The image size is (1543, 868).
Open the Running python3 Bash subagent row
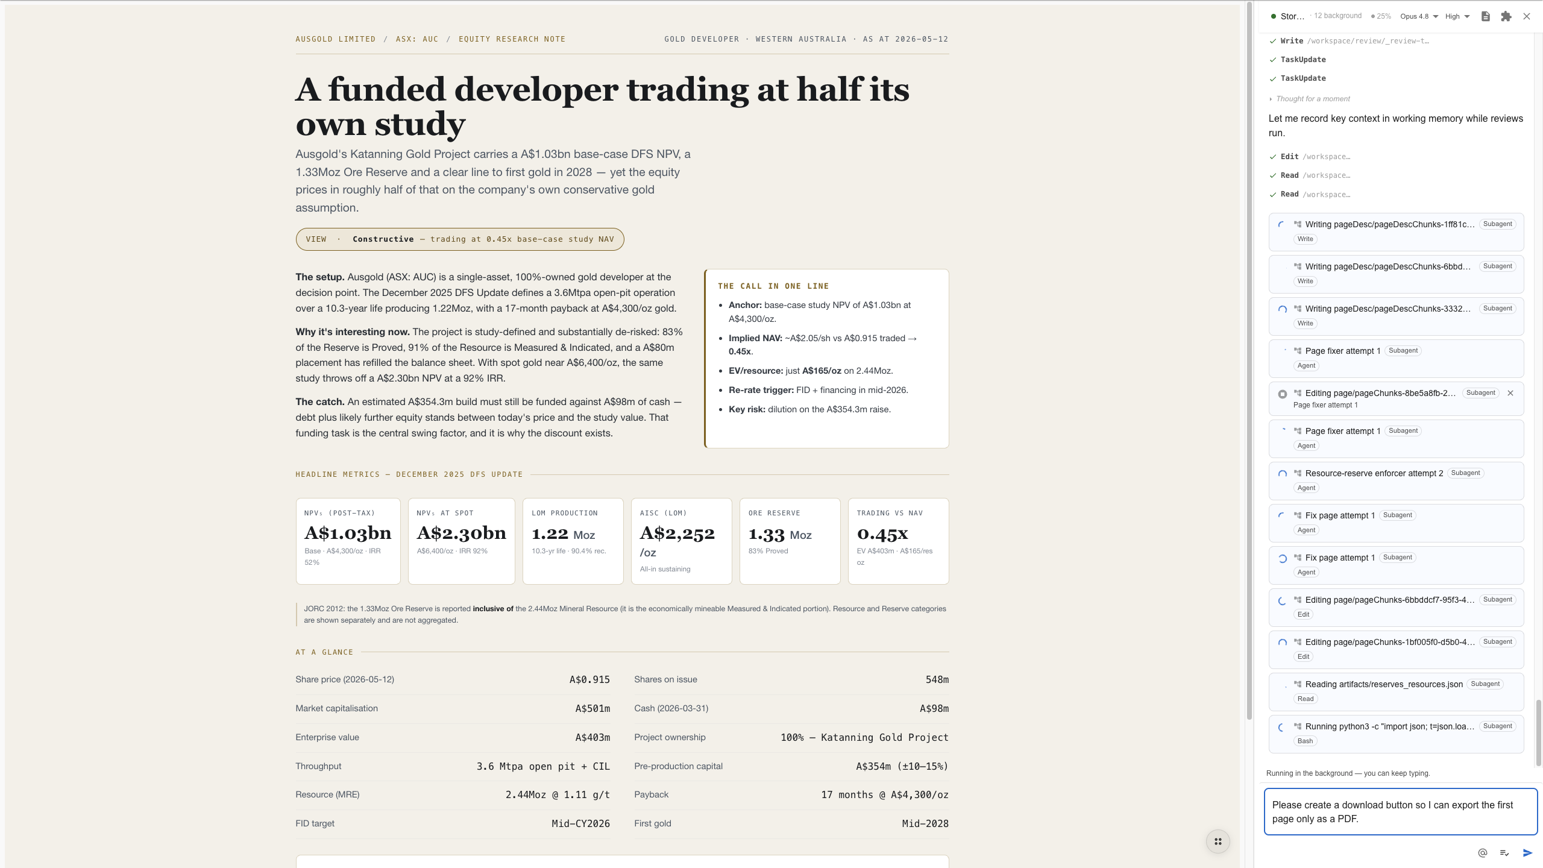[x=1396, y=734]
